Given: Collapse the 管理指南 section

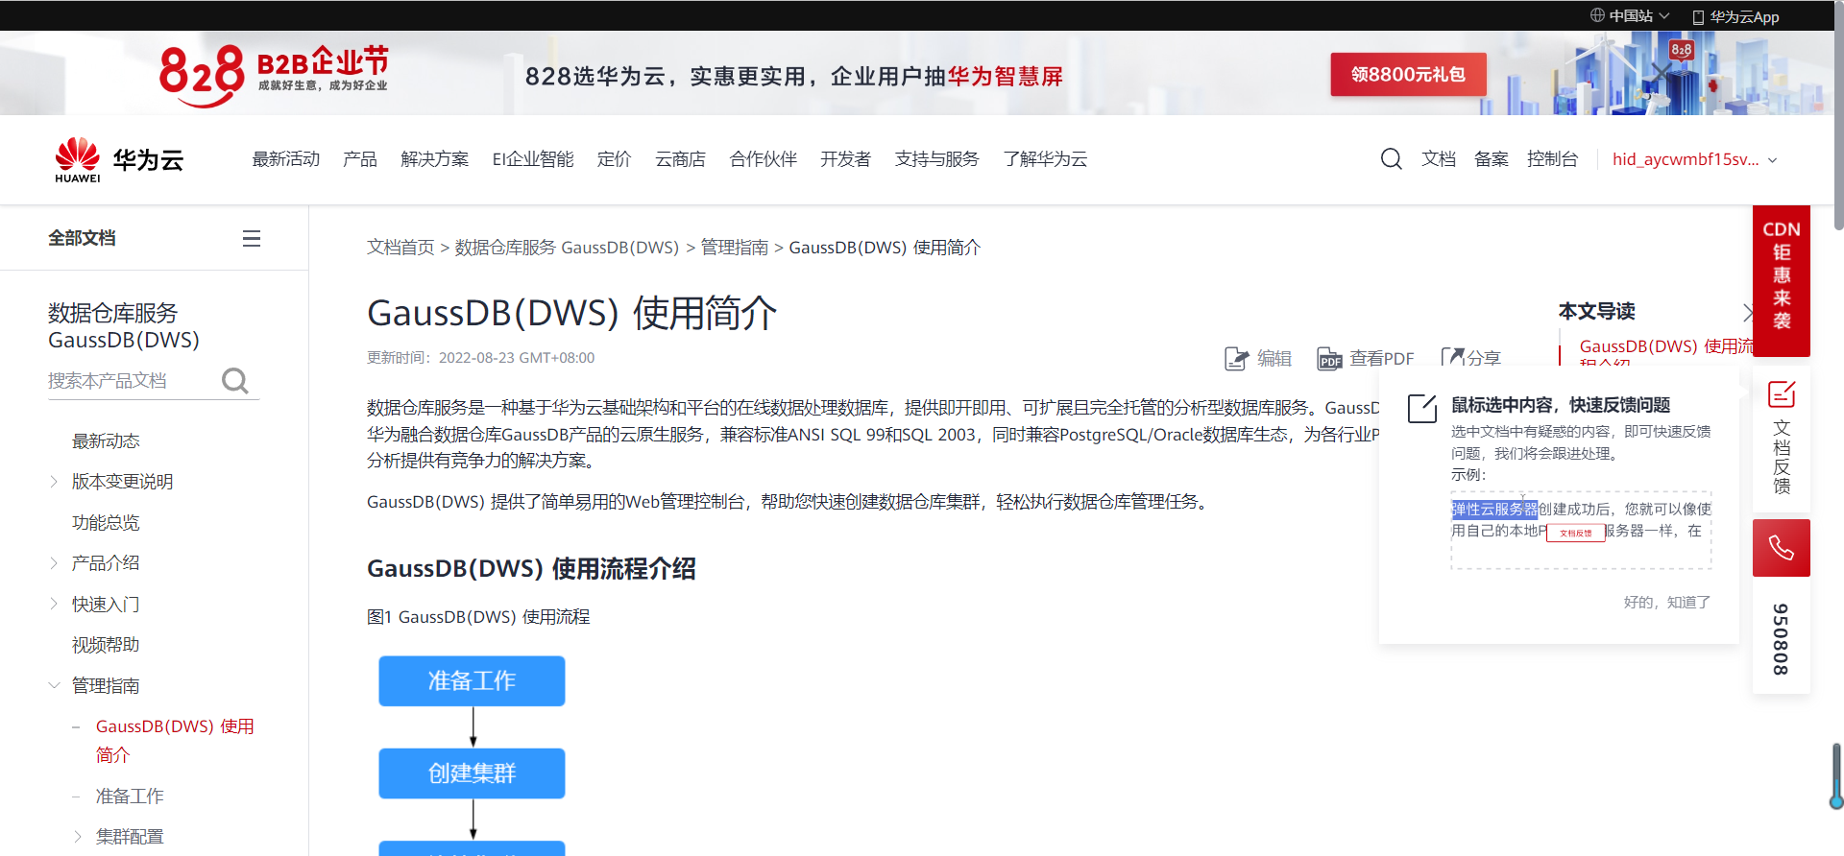Looking at the screenshot, I should click(54, 685).
